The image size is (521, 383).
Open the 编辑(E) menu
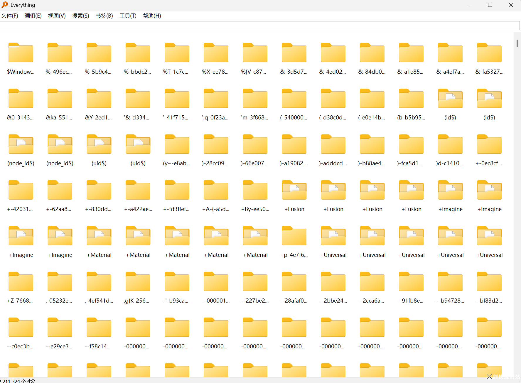pos(33,16)
